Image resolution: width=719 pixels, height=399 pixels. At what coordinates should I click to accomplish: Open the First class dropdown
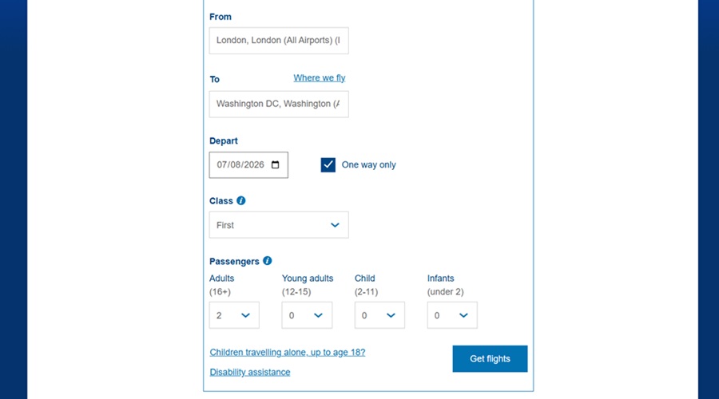coord(279,225)
